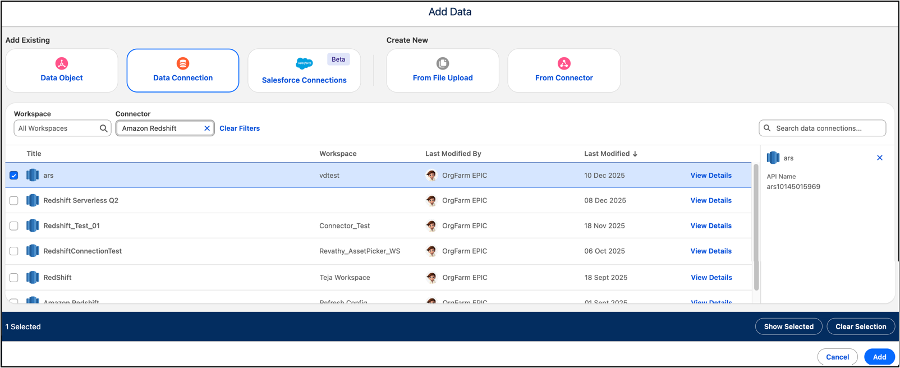This screenshot has width=900, height=368.
Task: Click the orange Data Connection database icon
Action: click(x=183, y=63)
